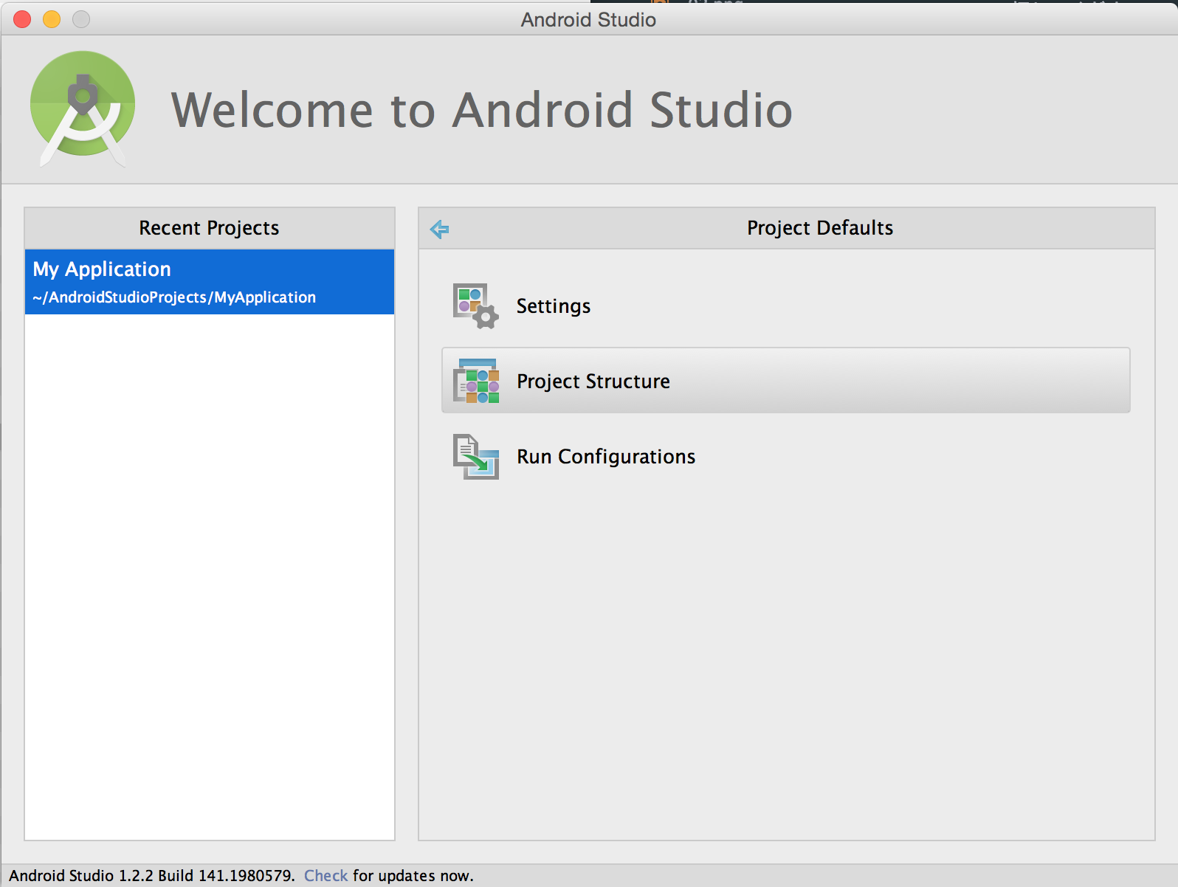Open the Settings label
Image resolution: width=1178 pixels, height=887 pixels.
(x=554, y=306)
